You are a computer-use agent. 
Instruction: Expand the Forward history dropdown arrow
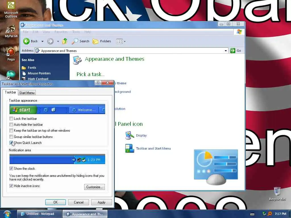tap(58, 41)
